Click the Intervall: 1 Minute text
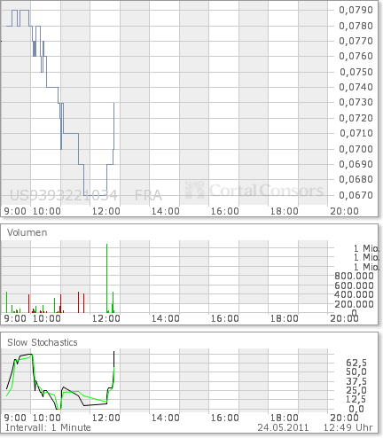Image resolution: width=383 pixels, height=438 pixels. (48, 427)
